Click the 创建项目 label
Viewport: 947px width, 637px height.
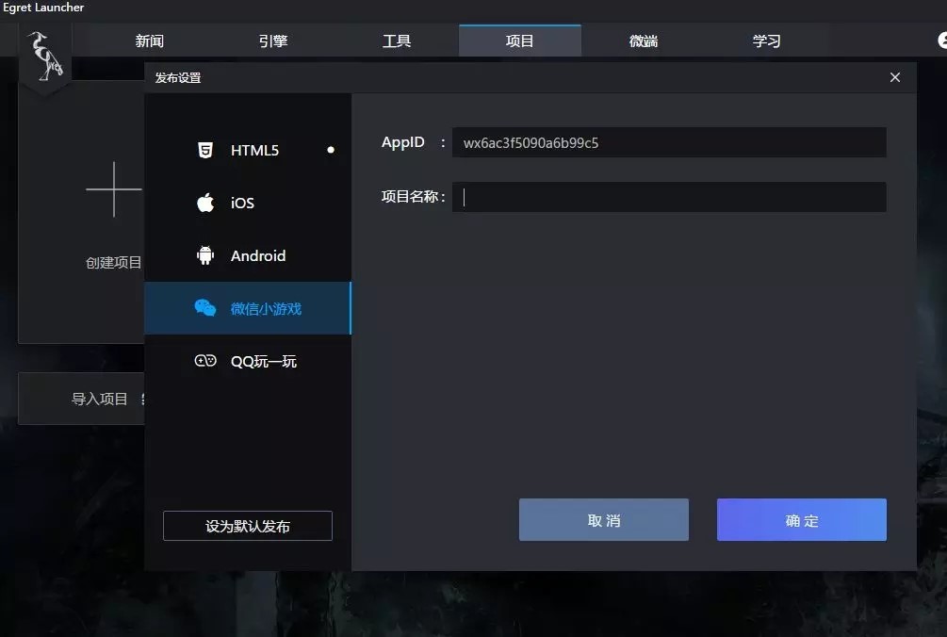pyautogui.click(x=113, y=262)
